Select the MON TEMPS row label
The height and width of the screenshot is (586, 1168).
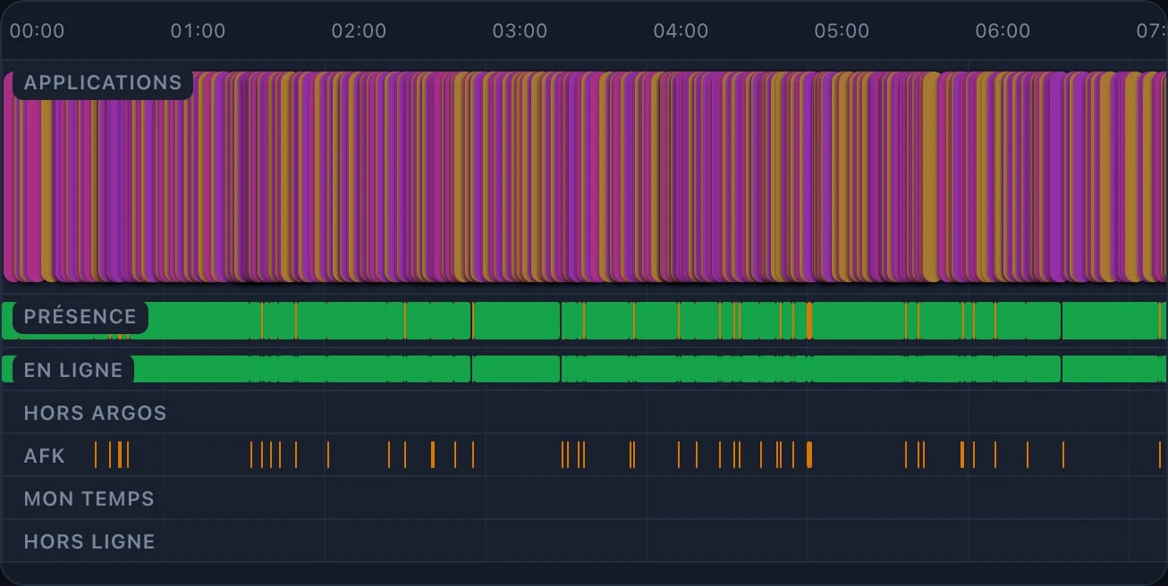click(89, 498)
